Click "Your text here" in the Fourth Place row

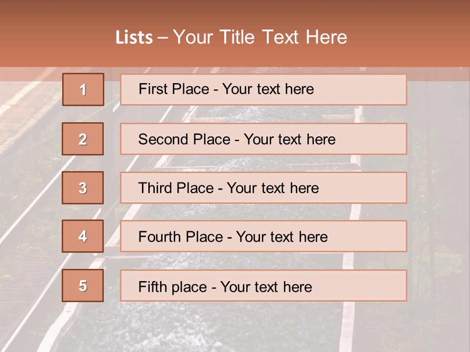pyautogui.click(x=282, y=237)
